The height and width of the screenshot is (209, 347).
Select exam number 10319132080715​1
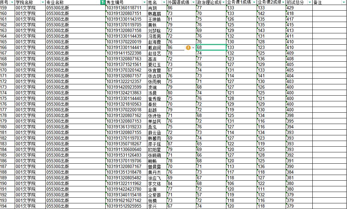tap(126, 14)
